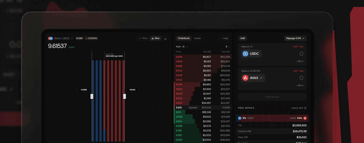Click the 9.6418 max price label

point(132,90)
